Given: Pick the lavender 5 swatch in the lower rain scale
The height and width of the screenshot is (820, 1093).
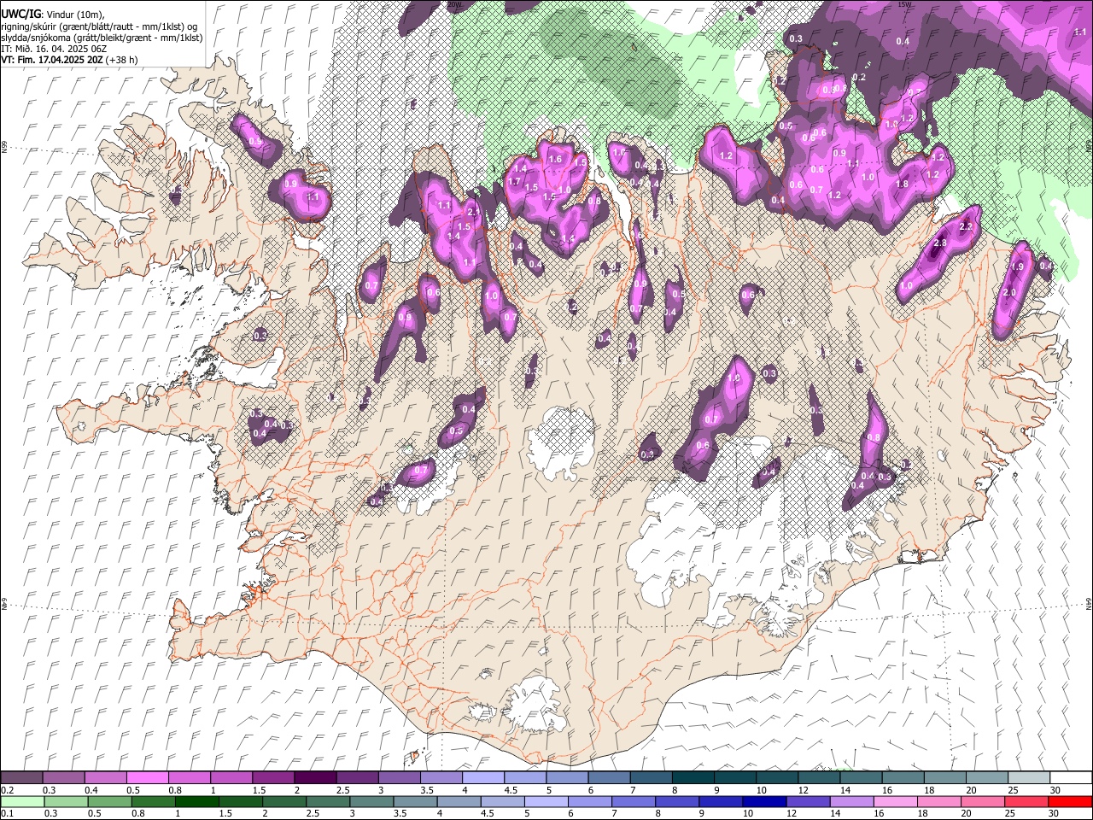Looking at the screenshot, I should point(546,802).
